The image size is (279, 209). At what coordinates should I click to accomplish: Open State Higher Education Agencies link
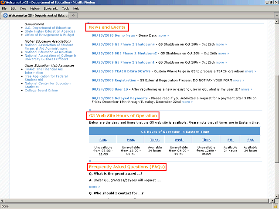[x=50, y=31]
